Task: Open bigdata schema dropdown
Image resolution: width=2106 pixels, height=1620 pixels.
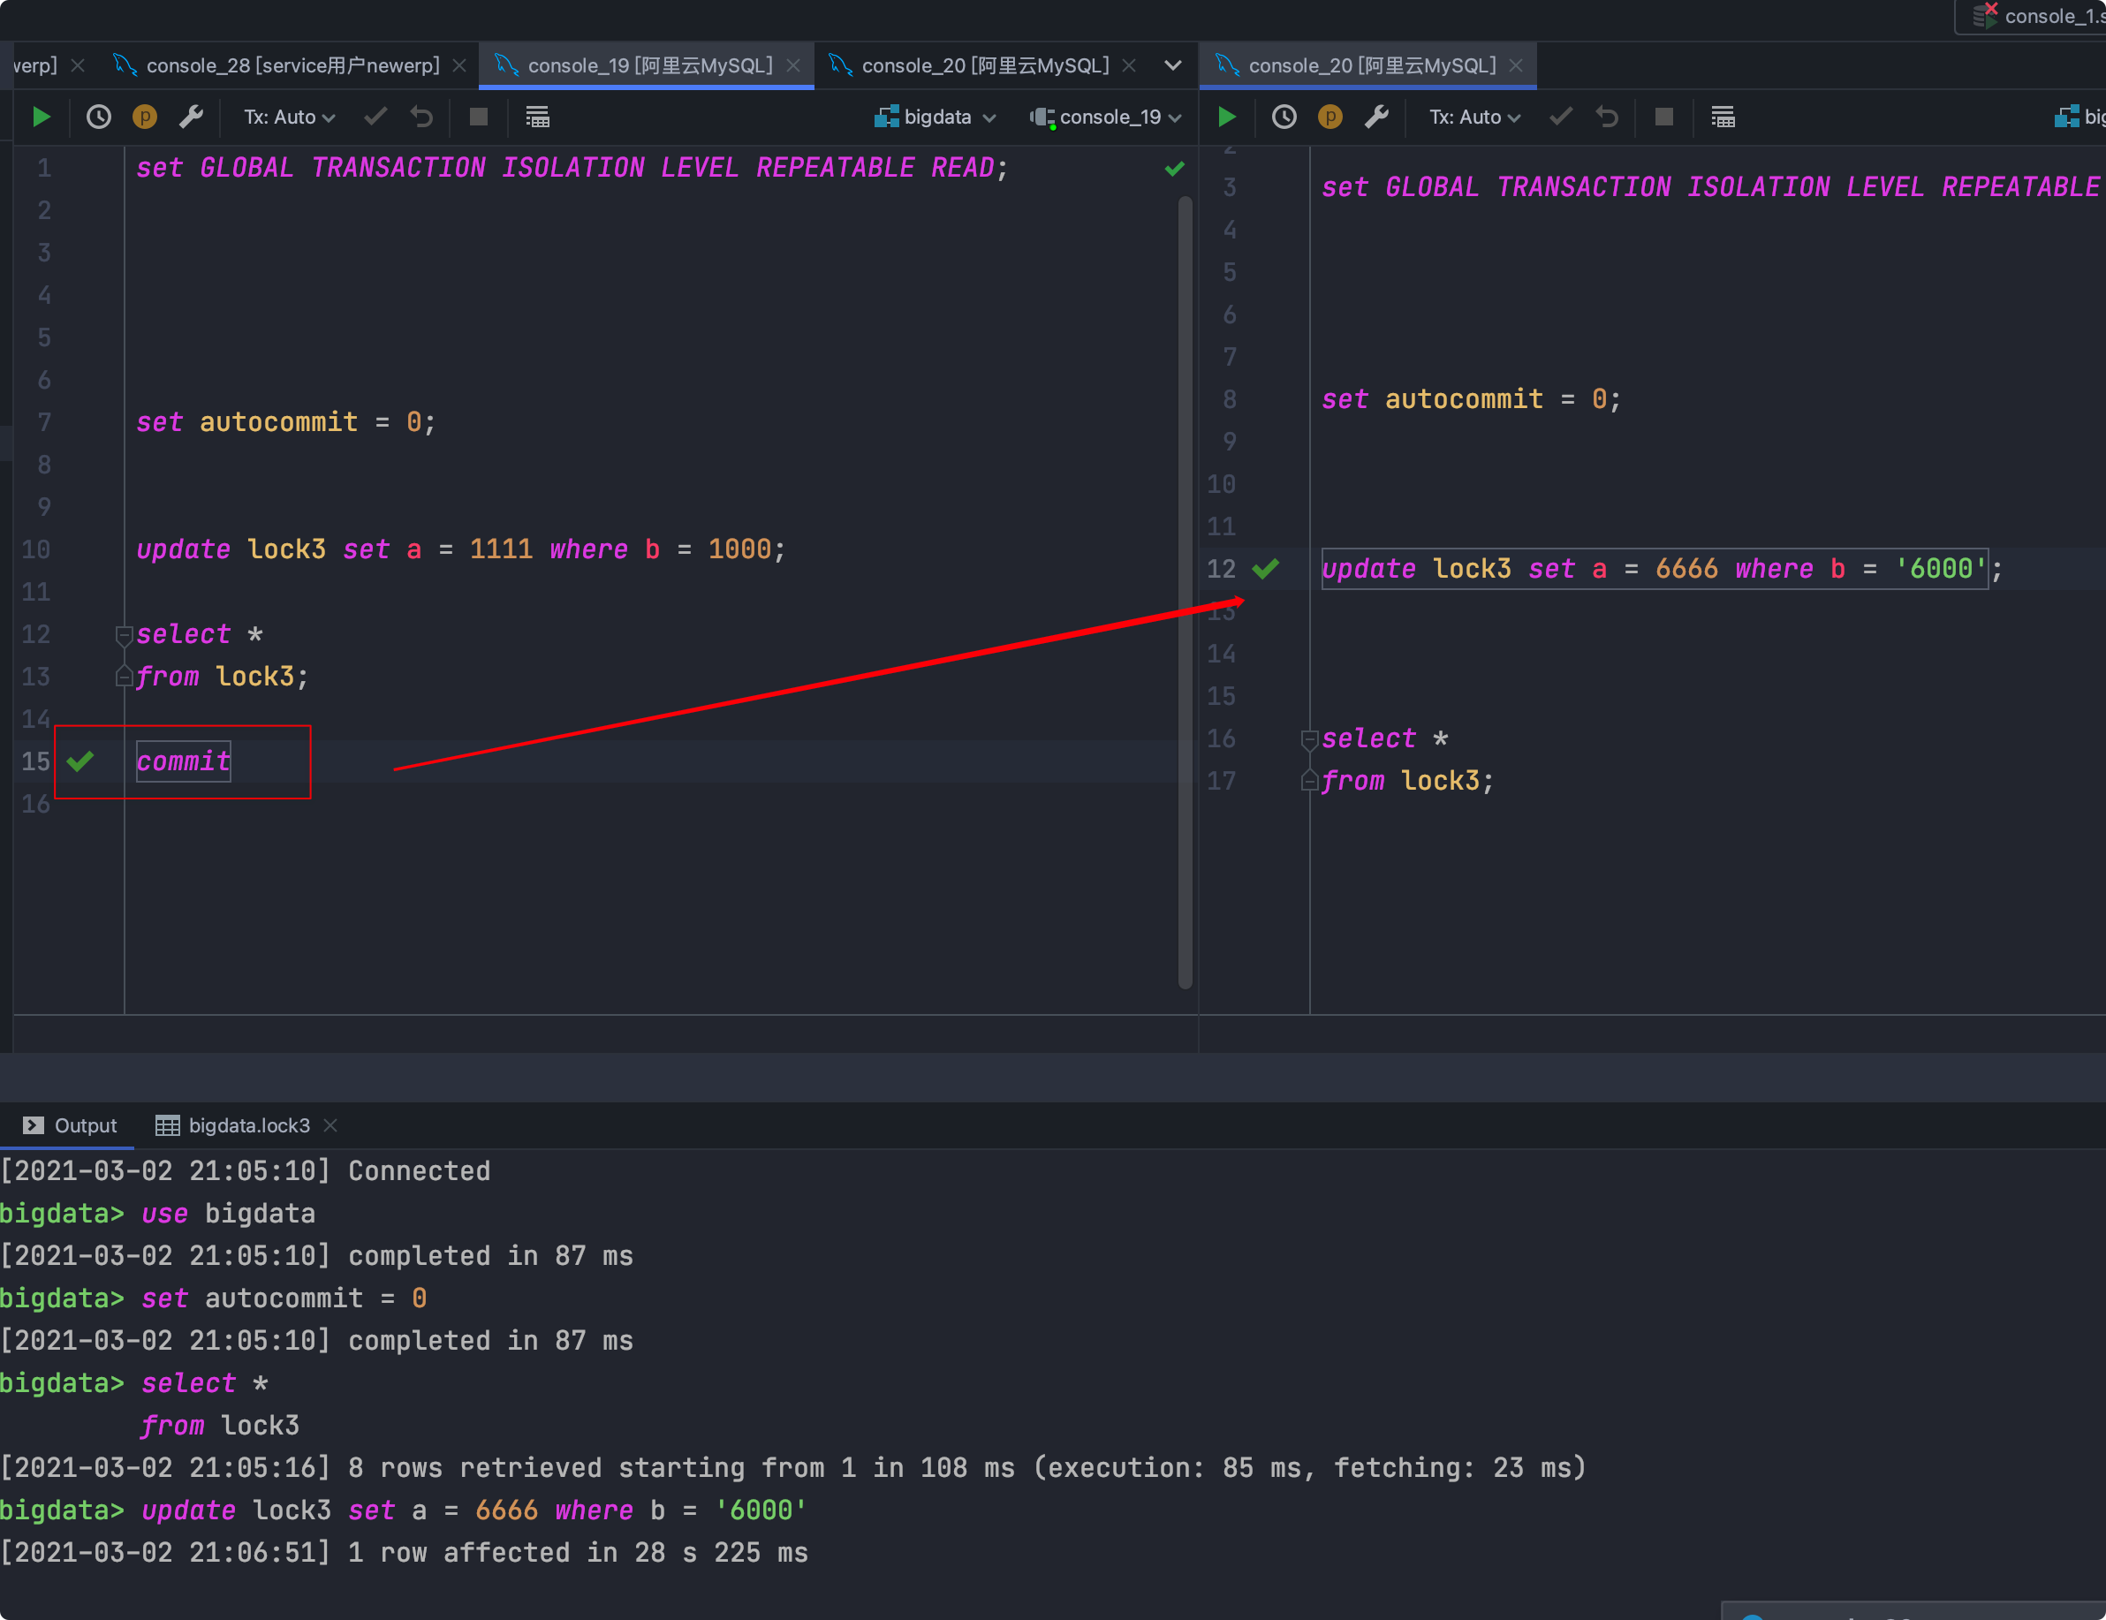Action: click(x=935, y=117)
